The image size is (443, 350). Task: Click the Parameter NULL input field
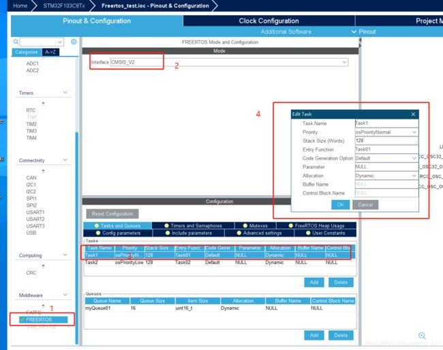click(386, 166)
